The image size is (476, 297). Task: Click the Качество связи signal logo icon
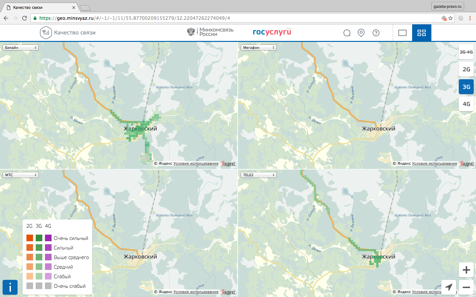pos(46,33)
